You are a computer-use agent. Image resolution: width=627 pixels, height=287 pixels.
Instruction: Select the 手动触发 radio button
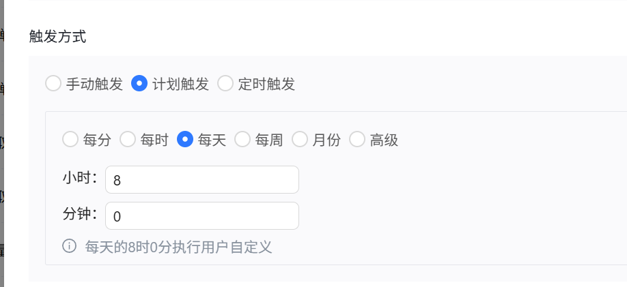[53, 84]
